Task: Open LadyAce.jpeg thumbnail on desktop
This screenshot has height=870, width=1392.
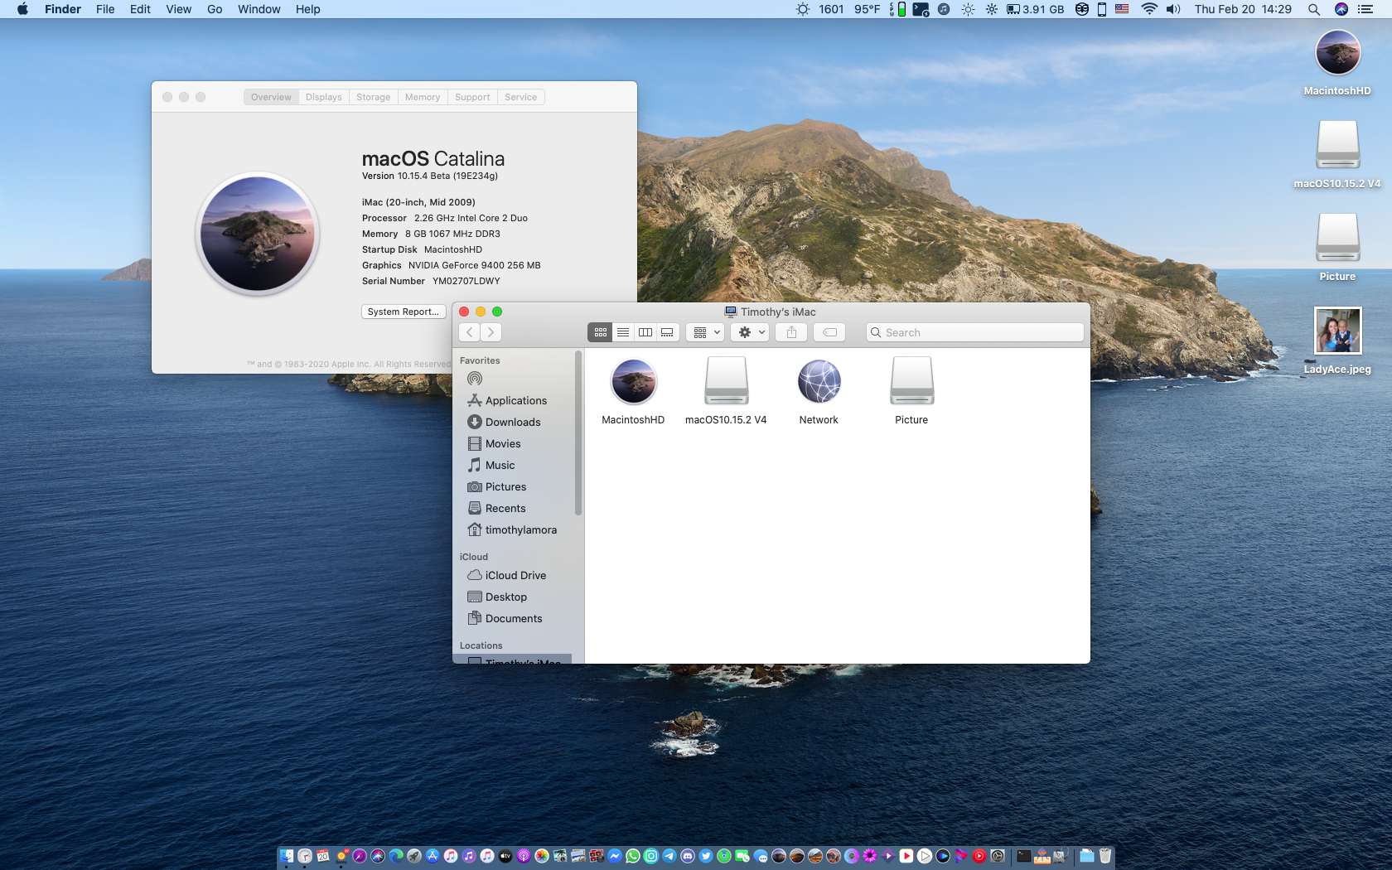Action: coord(1337,331)
